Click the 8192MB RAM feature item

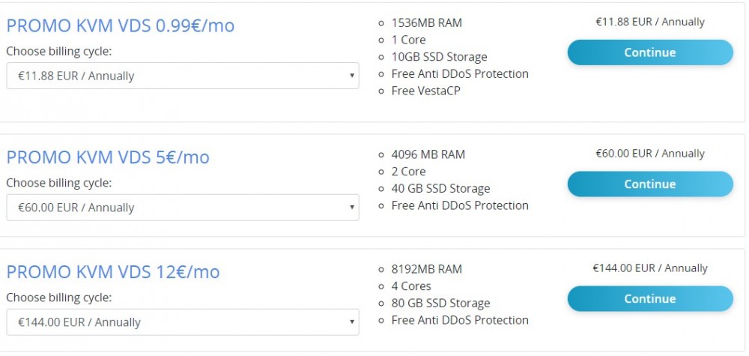pos(426,269)
